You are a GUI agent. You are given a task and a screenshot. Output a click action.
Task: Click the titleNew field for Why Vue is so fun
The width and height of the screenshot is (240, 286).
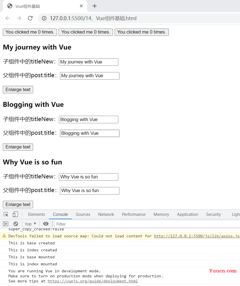(x=89, y=177)
